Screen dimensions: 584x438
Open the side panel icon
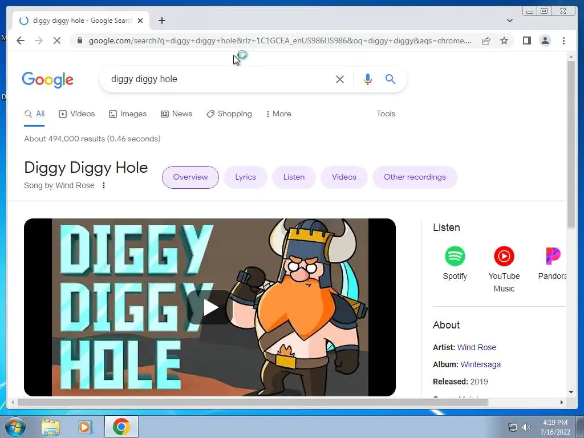click(x=526, y=40)
